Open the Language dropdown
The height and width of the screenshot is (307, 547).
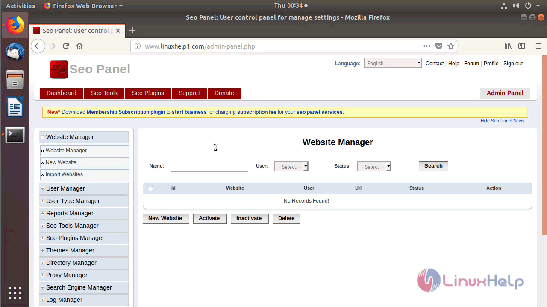(393, 63)
